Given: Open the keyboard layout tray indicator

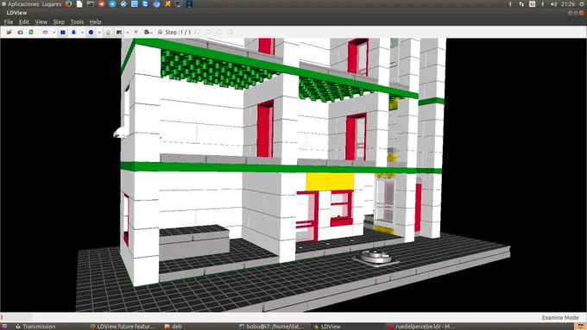Looking at the screenshot, I should pyautogui.click(x=532, y=4).
